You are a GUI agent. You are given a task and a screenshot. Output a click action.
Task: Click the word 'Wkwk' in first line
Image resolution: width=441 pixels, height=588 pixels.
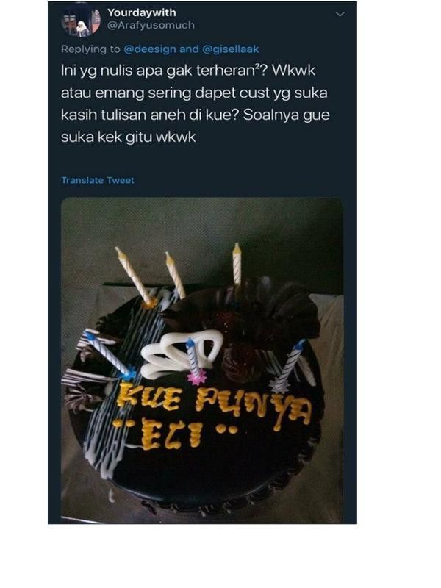[293, 71]
